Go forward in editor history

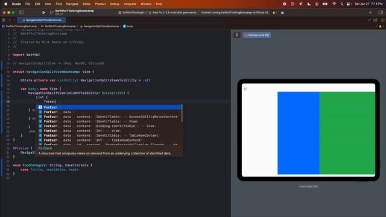(x=14, y=20)
